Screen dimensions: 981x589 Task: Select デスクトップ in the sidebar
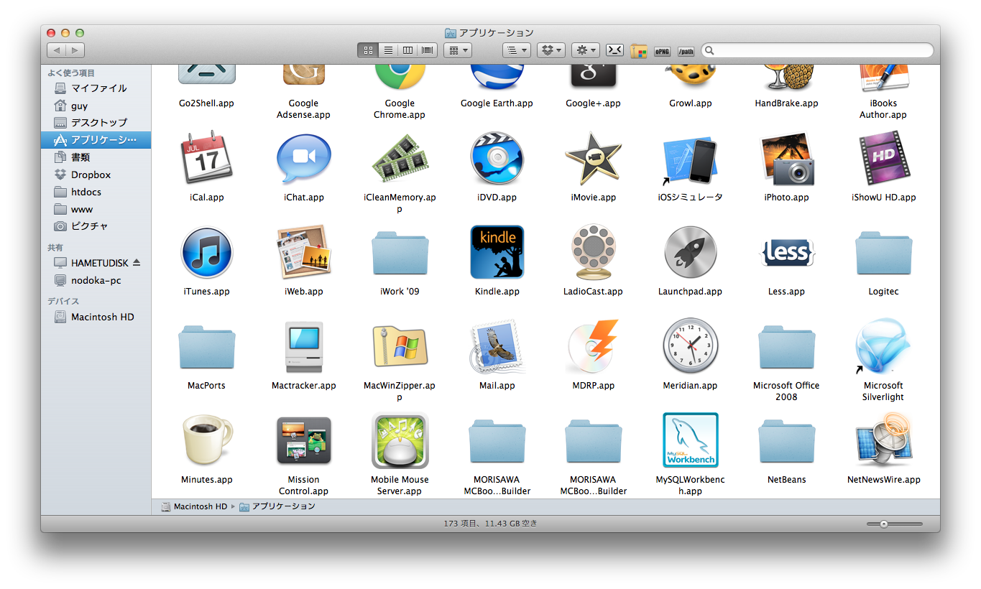98,123
